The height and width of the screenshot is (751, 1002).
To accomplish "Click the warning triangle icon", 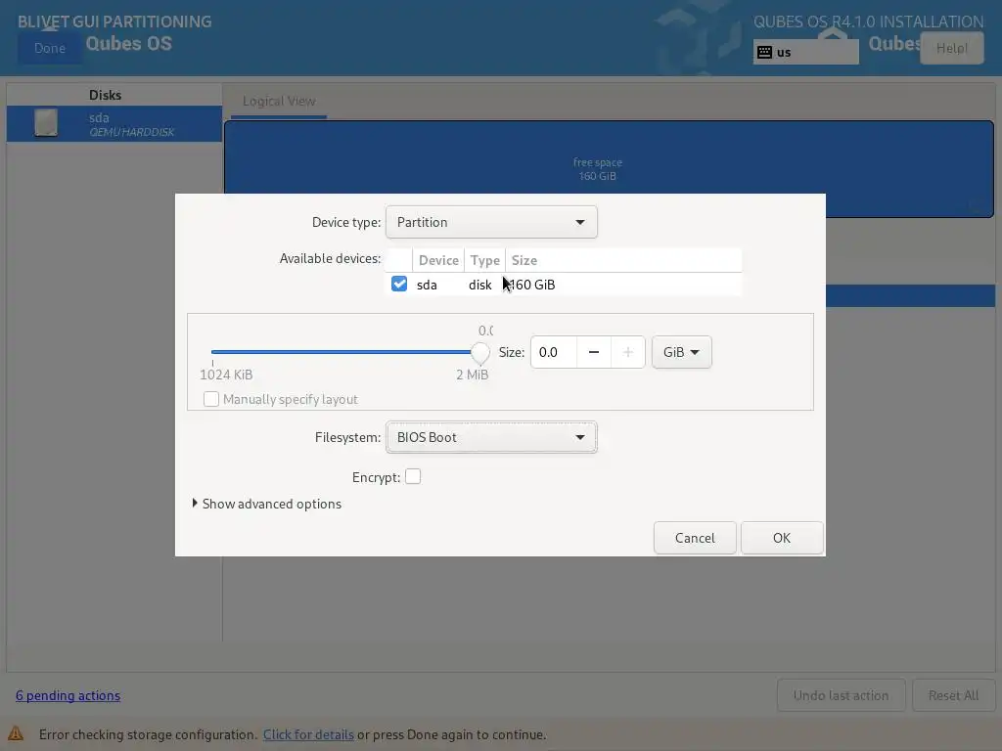I will tap(16, 733).
